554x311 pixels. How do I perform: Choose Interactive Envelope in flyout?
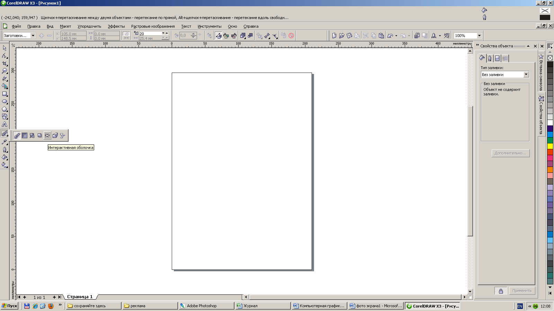pyautogui.click(x=47, y=135)
